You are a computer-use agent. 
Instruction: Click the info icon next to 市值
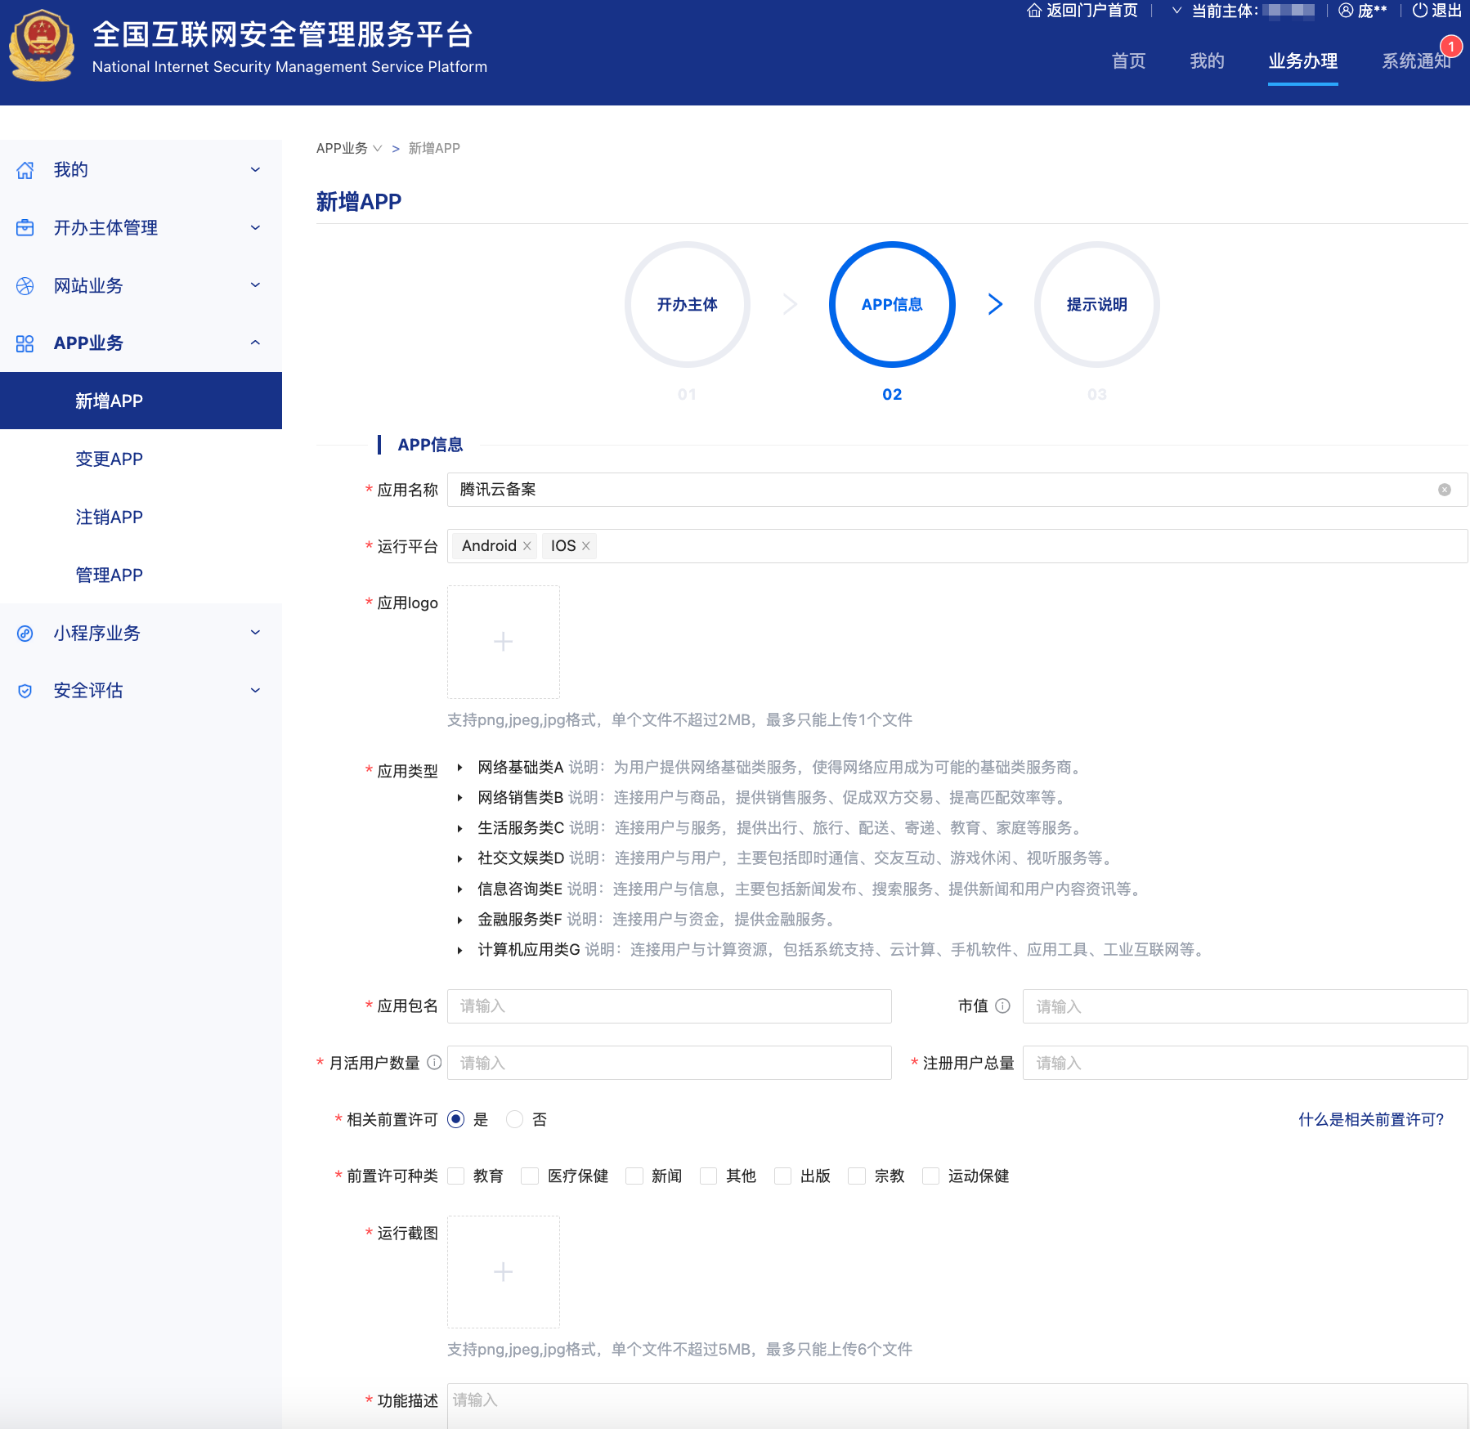[1002, 1006]
